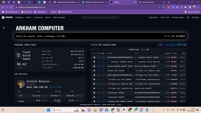Viewport: 201px width, 113px height.
Task: Click the Yield Guild Games token logo
Action: [x=19, y=55]
